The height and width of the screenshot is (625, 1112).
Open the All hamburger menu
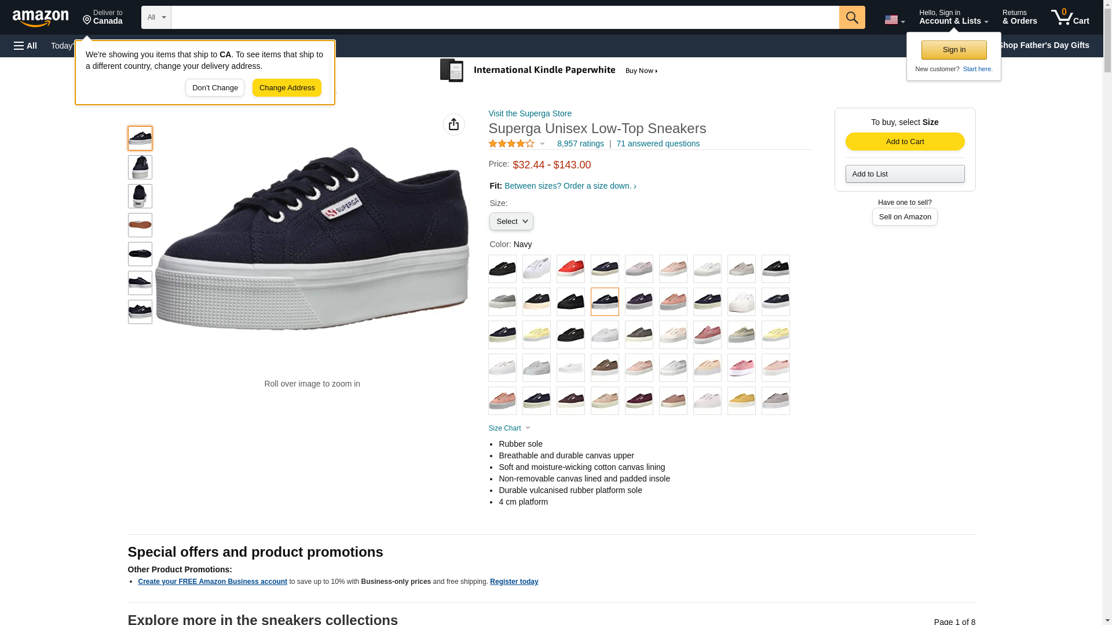click(25, 46)
